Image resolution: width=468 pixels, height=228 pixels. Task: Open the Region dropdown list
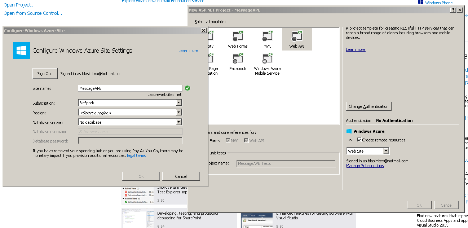coord(178,113)
